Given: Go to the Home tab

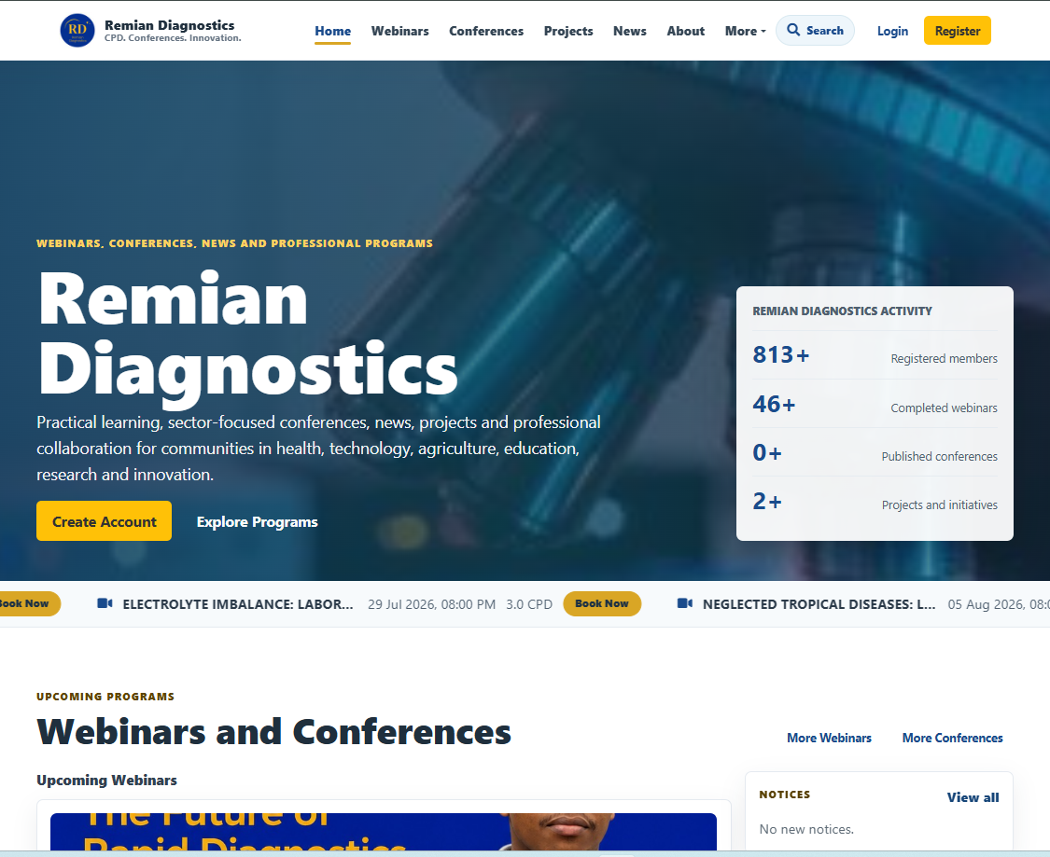Looking at the screenshot, I should click(x=333, y=31).
